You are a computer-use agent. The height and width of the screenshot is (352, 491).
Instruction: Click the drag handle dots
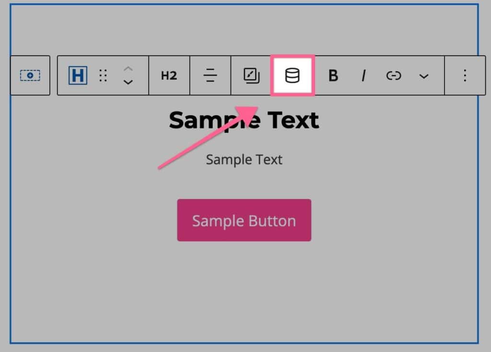[x=103, y=75]
